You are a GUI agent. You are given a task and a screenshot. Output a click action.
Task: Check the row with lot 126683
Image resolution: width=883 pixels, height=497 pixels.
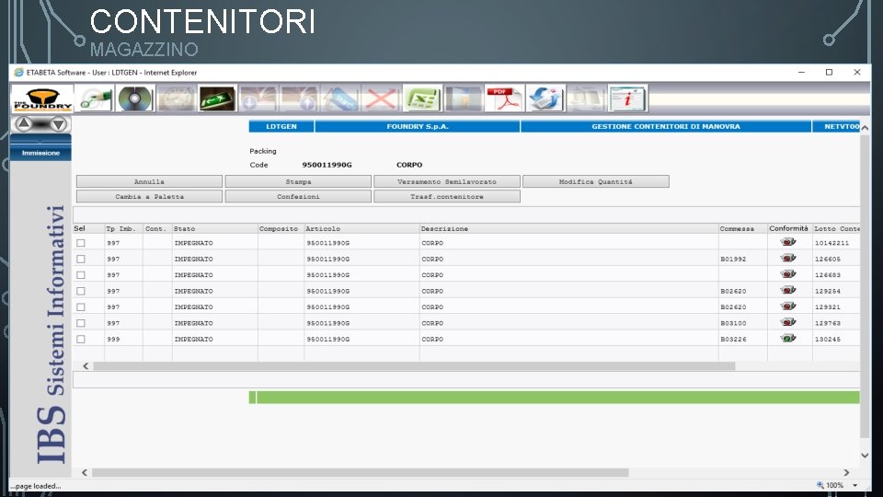pyautogui.click(x=81, y=275)
